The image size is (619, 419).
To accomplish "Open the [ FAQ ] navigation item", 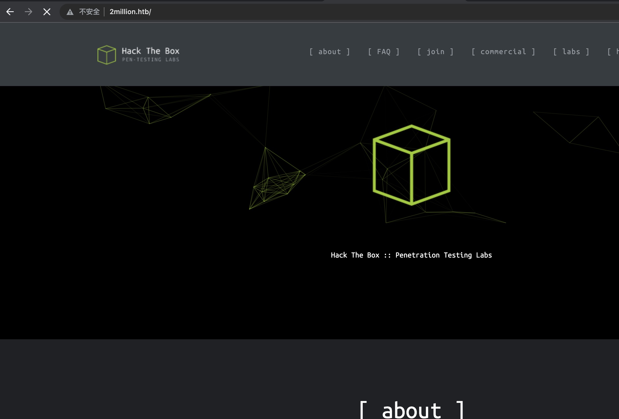I will [384, 52].
